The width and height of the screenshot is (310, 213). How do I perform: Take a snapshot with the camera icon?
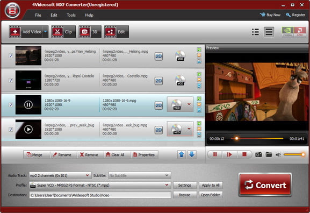pos(258,154)
